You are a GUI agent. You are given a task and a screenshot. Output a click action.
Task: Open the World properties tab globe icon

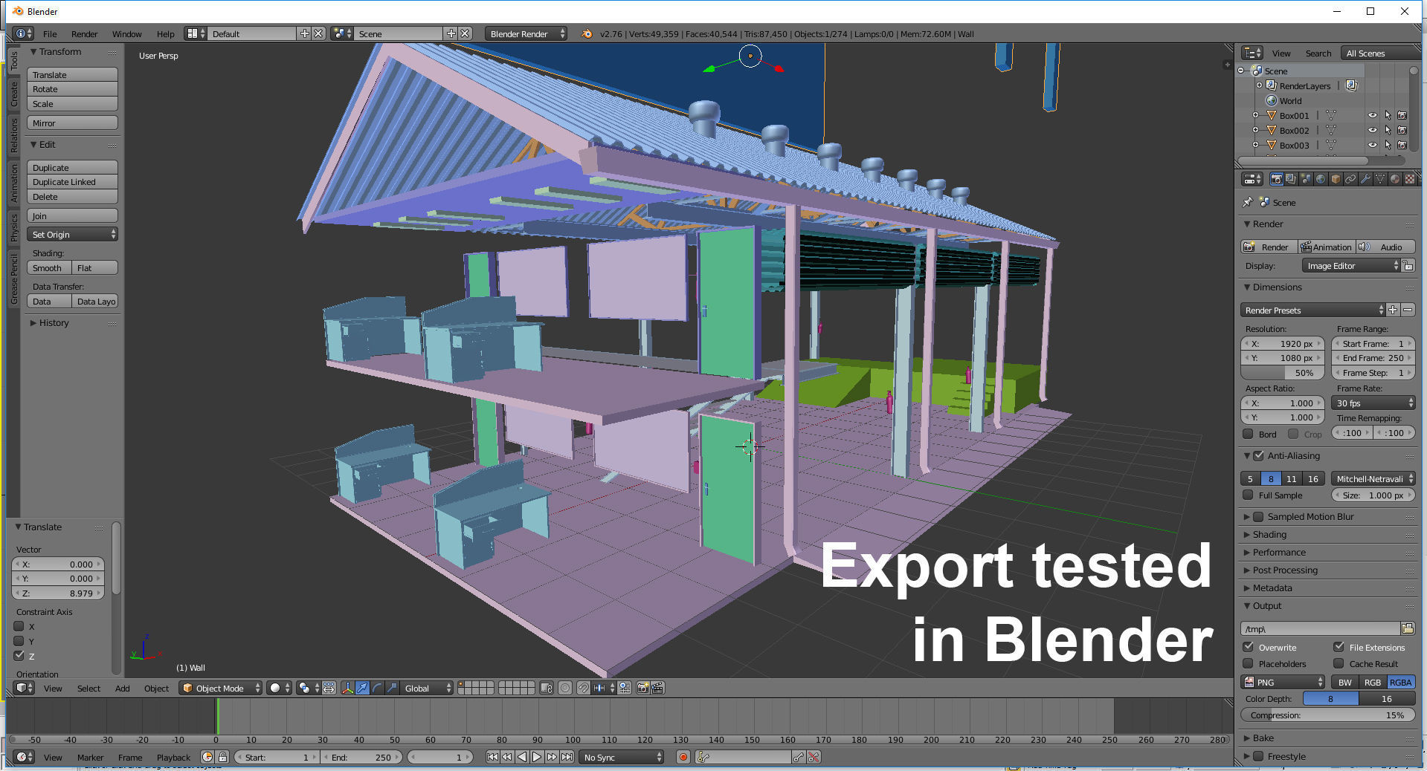pyautogui.click(x=1321, y=179)
